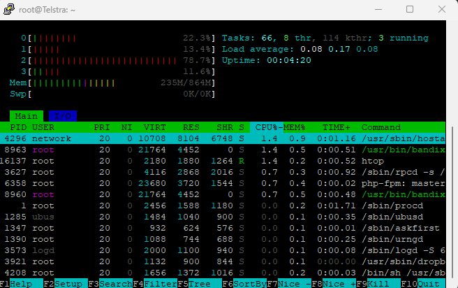Viewport: 458px width, 288px height.
Task: Activate F4 Filter in function bar
Action: point(156,283)
